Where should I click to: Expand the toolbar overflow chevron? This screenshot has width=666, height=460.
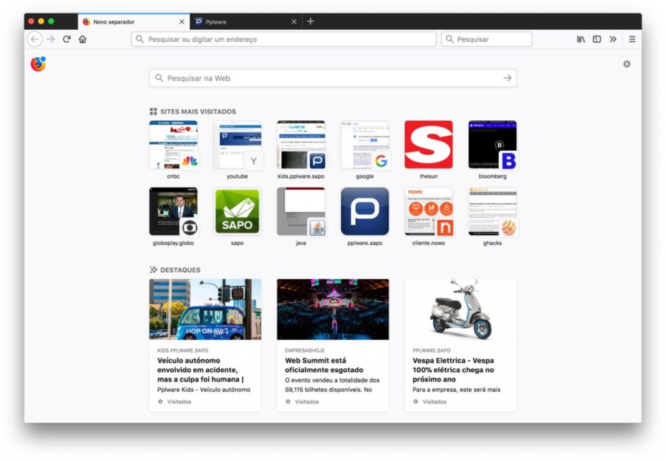pyautogui.click(x=613, y=39)
